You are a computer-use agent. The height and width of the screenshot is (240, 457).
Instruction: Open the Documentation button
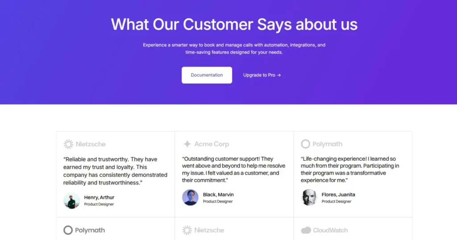[207, 75]
